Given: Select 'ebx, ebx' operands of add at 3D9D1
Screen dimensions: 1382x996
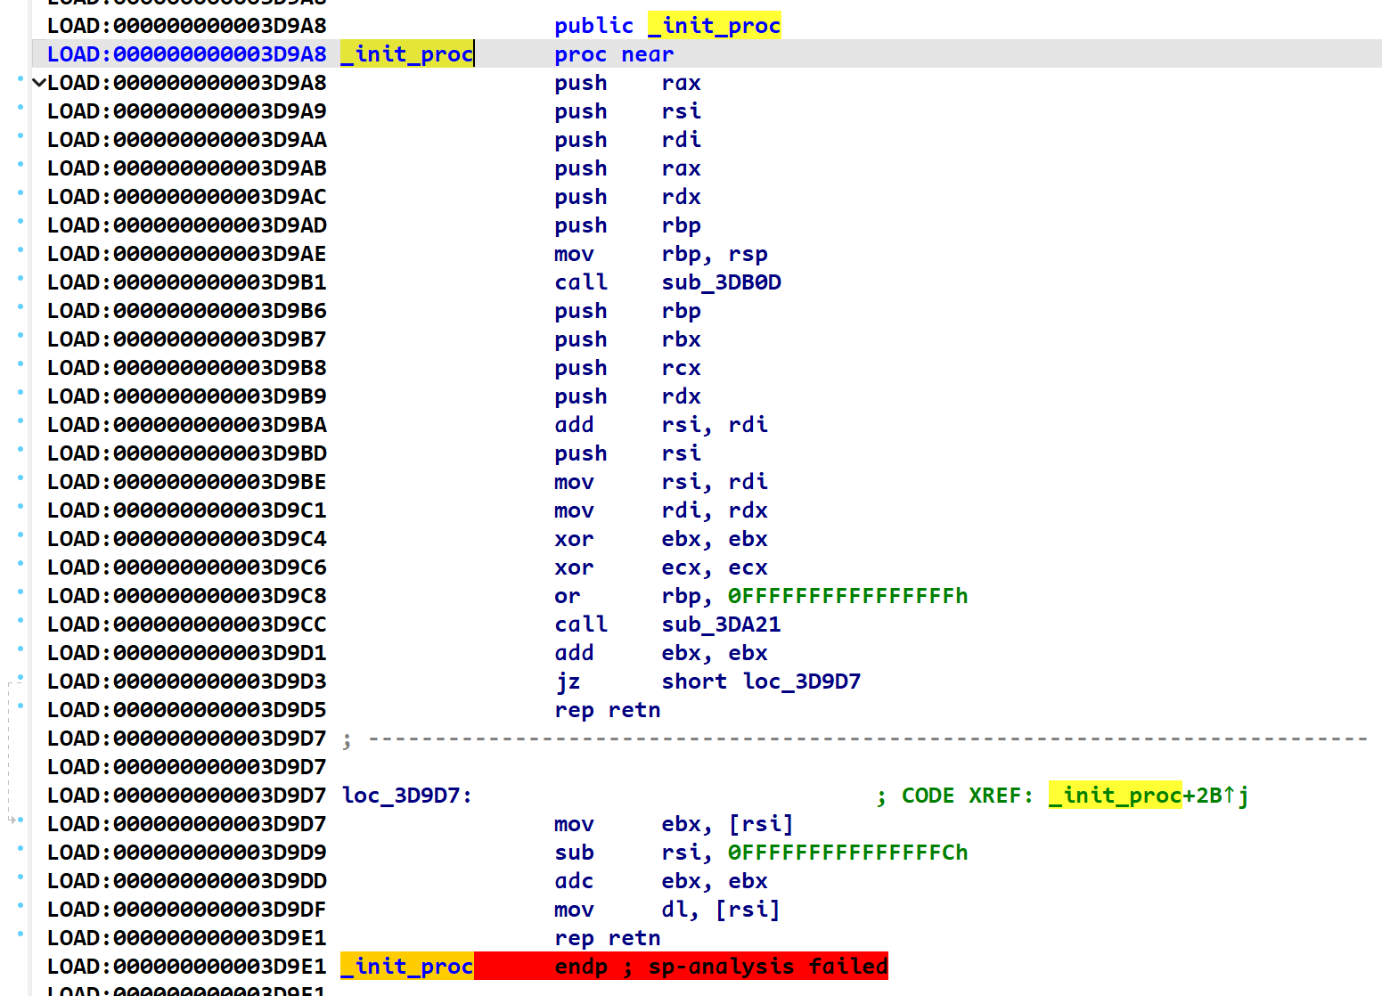Looking at the screenshot, I should (715, 653).
